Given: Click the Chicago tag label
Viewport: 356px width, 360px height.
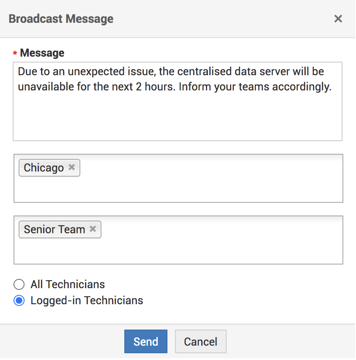Looking at the screenshot, I should point(44,168).
